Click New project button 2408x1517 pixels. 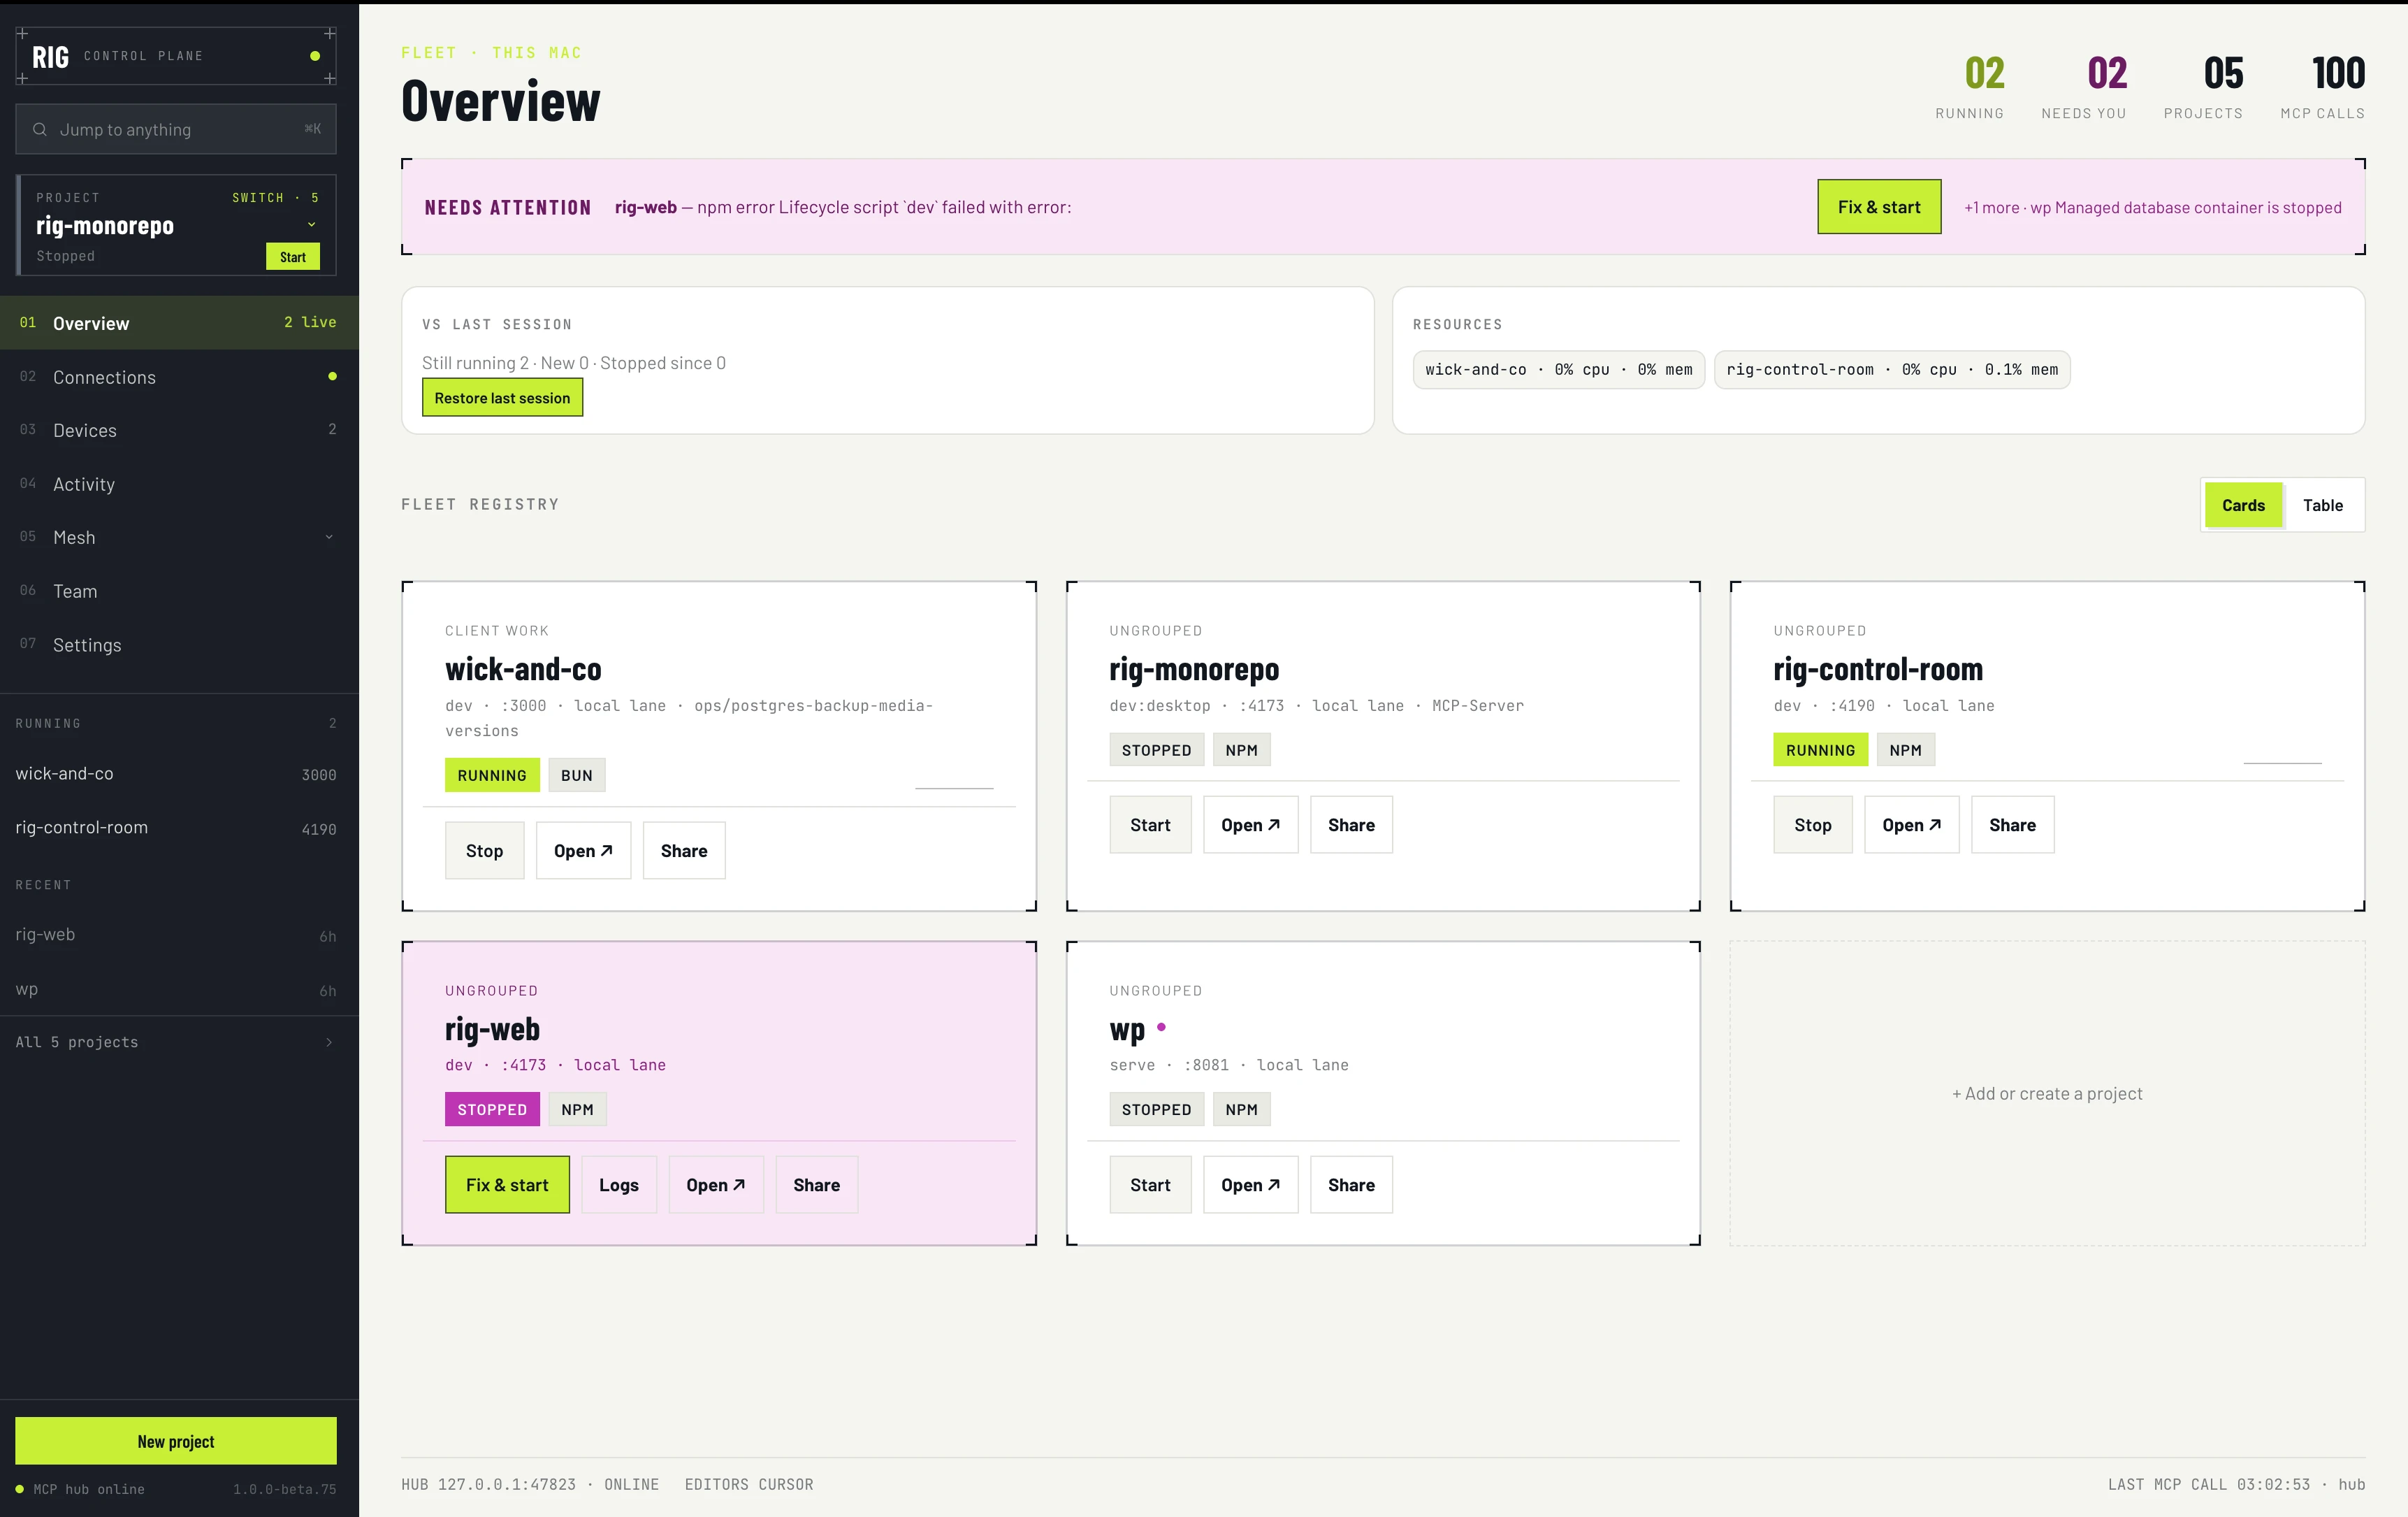click(x=176, y=1441)
